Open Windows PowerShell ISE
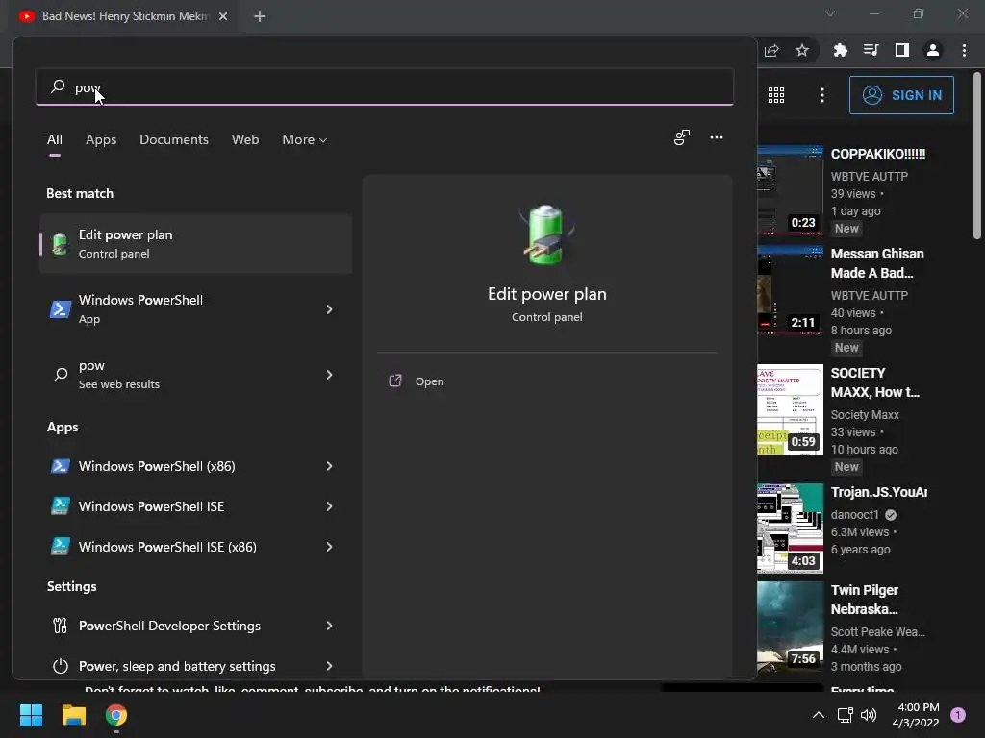The height and width of the screenshot is (738, 985). tap(195, 506)
